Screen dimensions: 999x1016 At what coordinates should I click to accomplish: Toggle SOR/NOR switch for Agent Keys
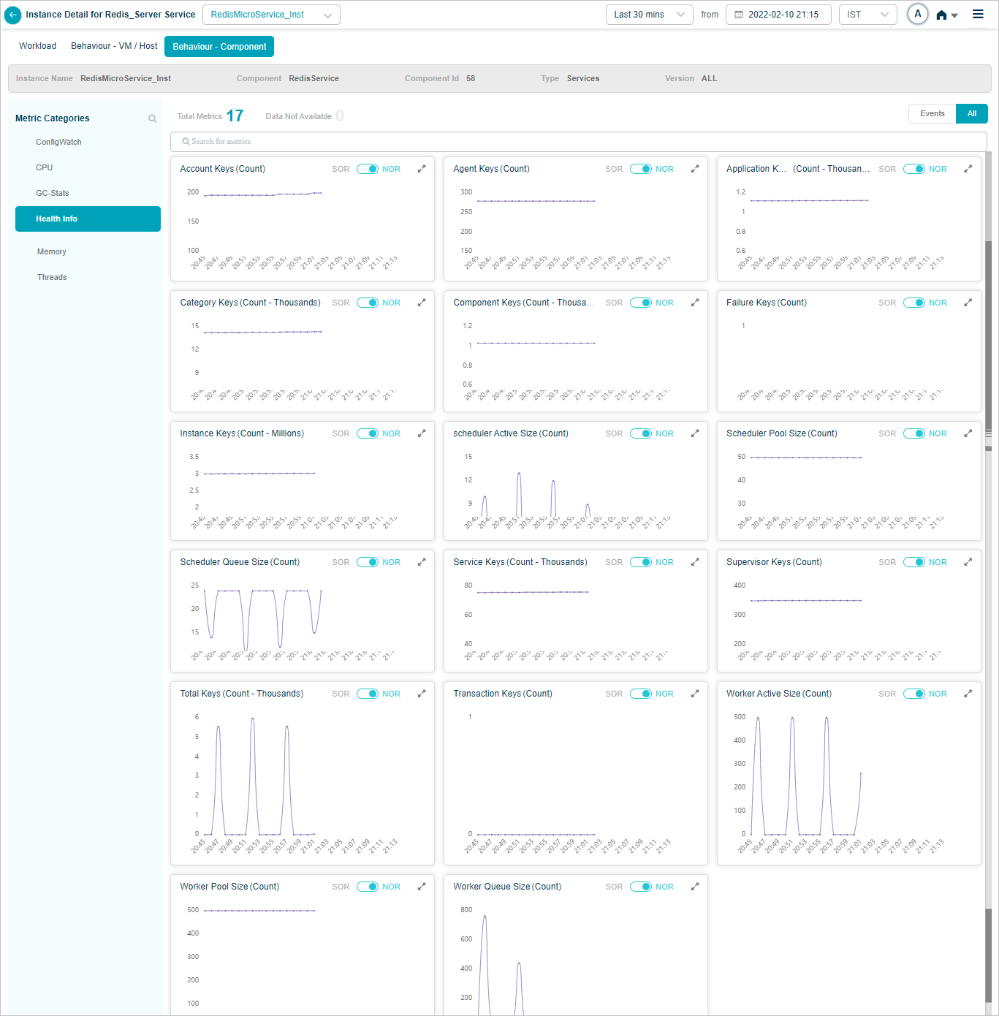click(641, 169)
